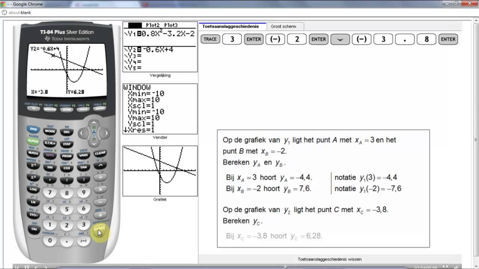Click the CLEAR key
This screenshot has height=269, width=479.
100,153
